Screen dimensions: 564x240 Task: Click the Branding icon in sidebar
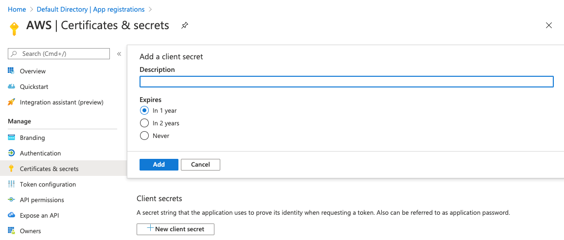point(11,137)
